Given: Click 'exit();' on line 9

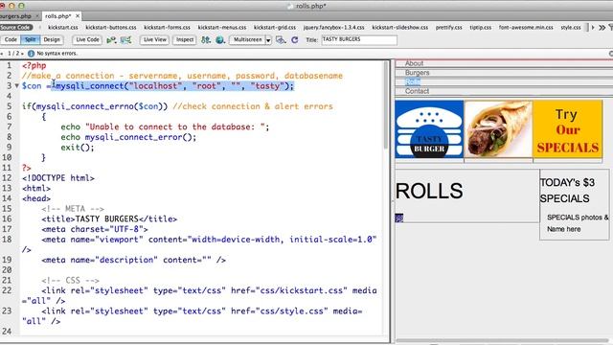Looking at the screenshot, I should [78, 147].
